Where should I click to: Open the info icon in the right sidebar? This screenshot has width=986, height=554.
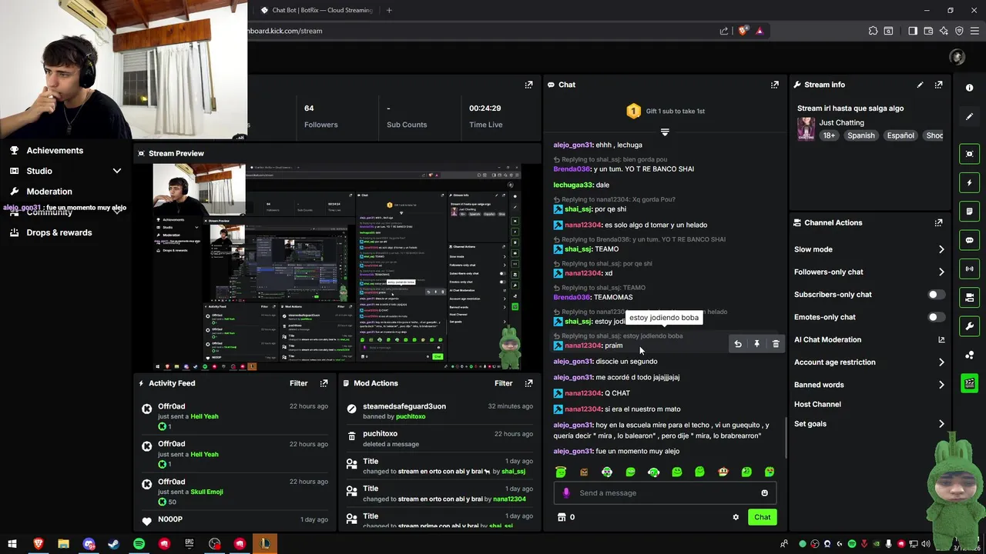point(970,88)
